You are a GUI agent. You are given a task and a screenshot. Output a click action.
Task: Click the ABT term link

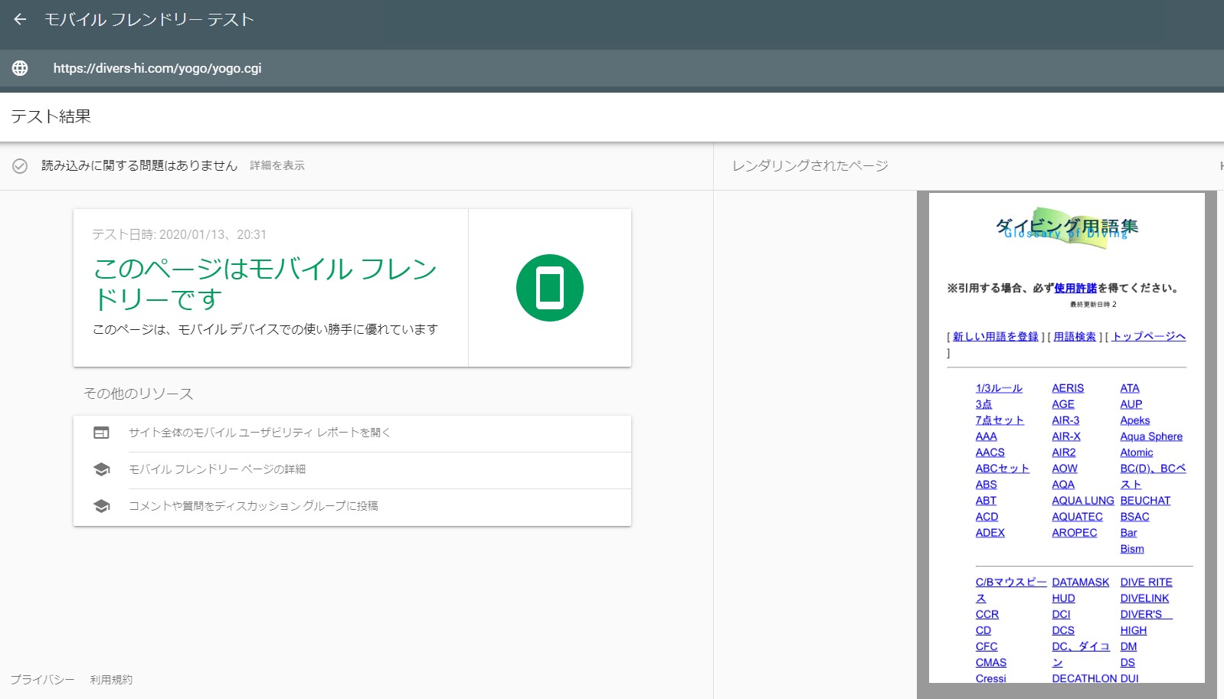point(986,501)
